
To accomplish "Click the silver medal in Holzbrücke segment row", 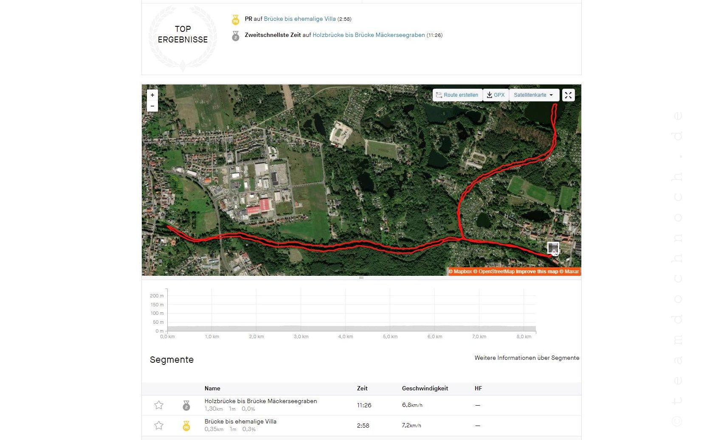I will tap(186, 406).
